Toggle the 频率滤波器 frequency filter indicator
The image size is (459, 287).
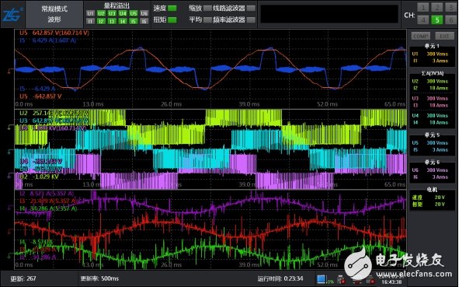tap(251, 20)
